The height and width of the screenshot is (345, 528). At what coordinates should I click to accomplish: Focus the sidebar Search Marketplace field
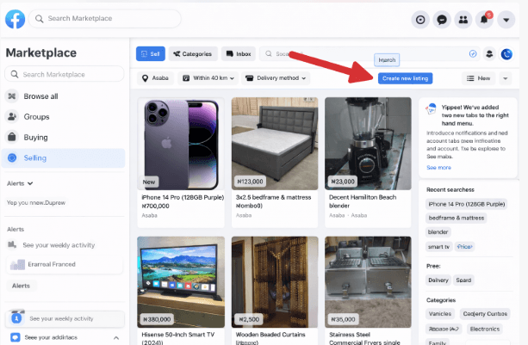(x=65, y=74)
